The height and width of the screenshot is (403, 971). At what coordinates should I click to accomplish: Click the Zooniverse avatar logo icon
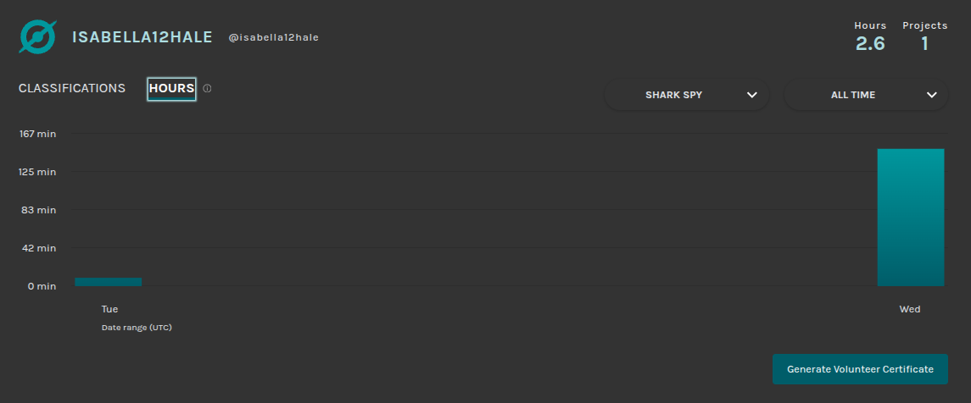tap(38, 37)
